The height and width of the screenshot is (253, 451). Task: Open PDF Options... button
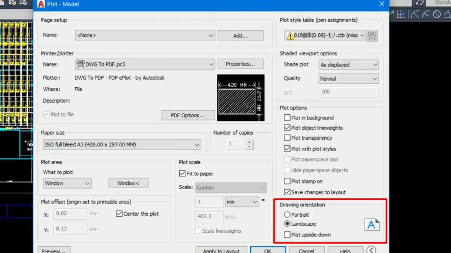pyautogui.click(x=188, y=115)
